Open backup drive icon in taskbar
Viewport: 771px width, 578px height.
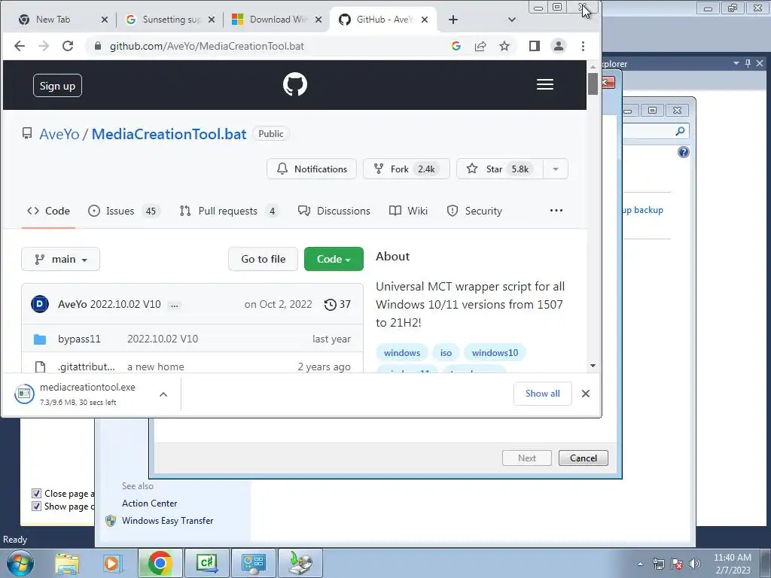coord(300,563)
